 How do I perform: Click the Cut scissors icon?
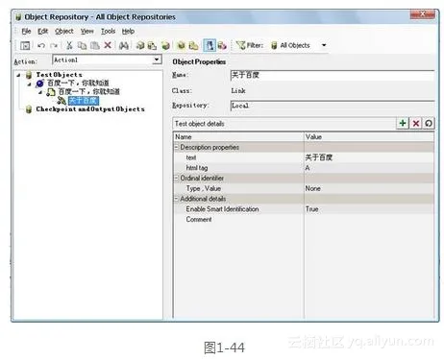pos(69,45)
